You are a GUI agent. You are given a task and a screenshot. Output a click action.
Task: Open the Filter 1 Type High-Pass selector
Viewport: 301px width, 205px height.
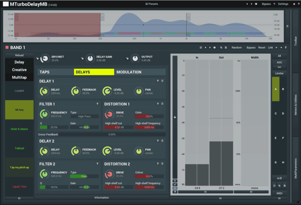[x=84, y=116]
